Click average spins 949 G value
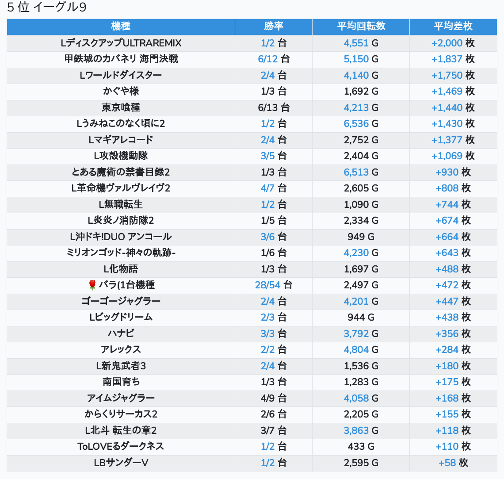 tap(361, 237)
